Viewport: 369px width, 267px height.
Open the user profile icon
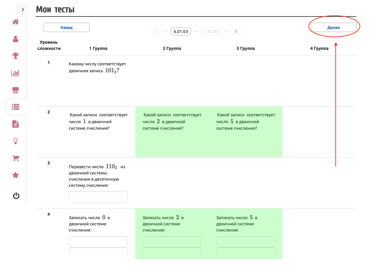pyautogui.click(x=15, y=39)
